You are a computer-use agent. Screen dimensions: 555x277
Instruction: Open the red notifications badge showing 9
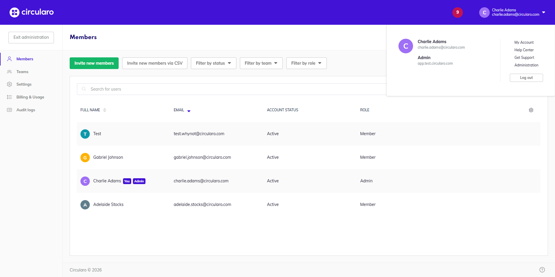click(457, 12)
